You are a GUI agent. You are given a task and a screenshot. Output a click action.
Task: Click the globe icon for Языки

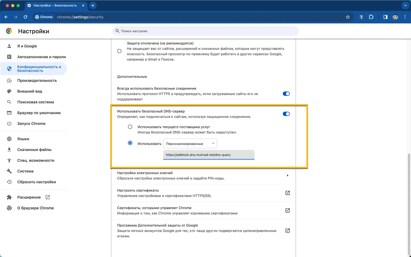(9, 139)
